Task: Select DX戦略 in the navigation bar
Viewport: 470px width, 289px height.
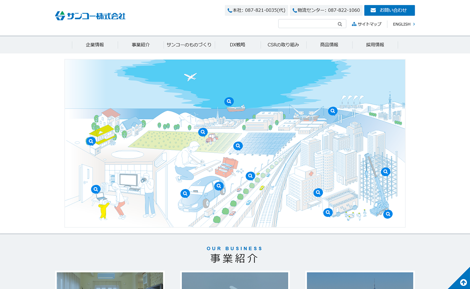Action: (x=237, y=45)
